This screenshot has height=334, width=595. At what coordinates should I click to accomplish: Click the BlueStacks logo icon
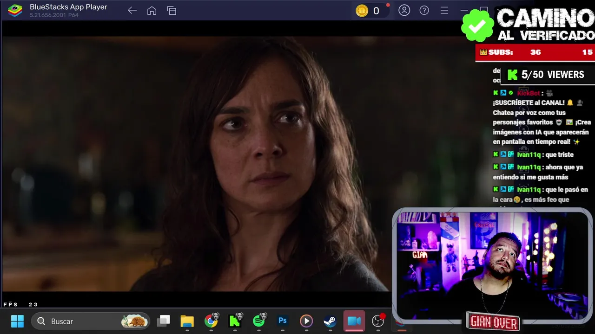15,10
